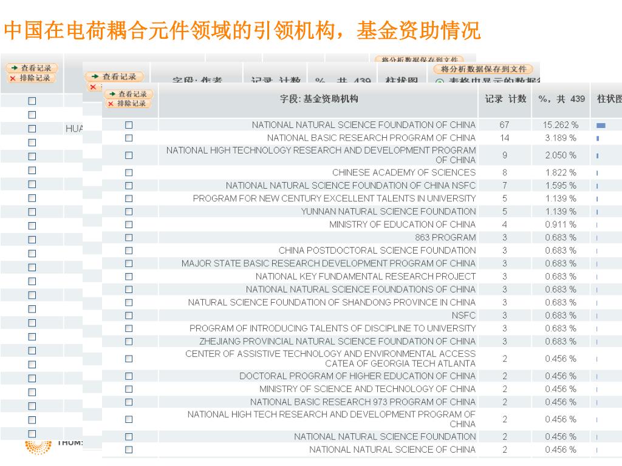Check box for National Natural Science of China
Viewport: 622px width, 466px height.
[x=129, y=450]
